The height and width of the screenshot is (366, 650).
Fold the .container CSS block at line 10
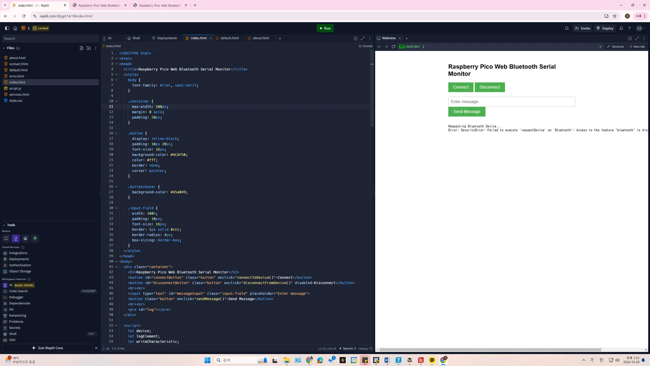pyautogui.click(x=116, y=101)
